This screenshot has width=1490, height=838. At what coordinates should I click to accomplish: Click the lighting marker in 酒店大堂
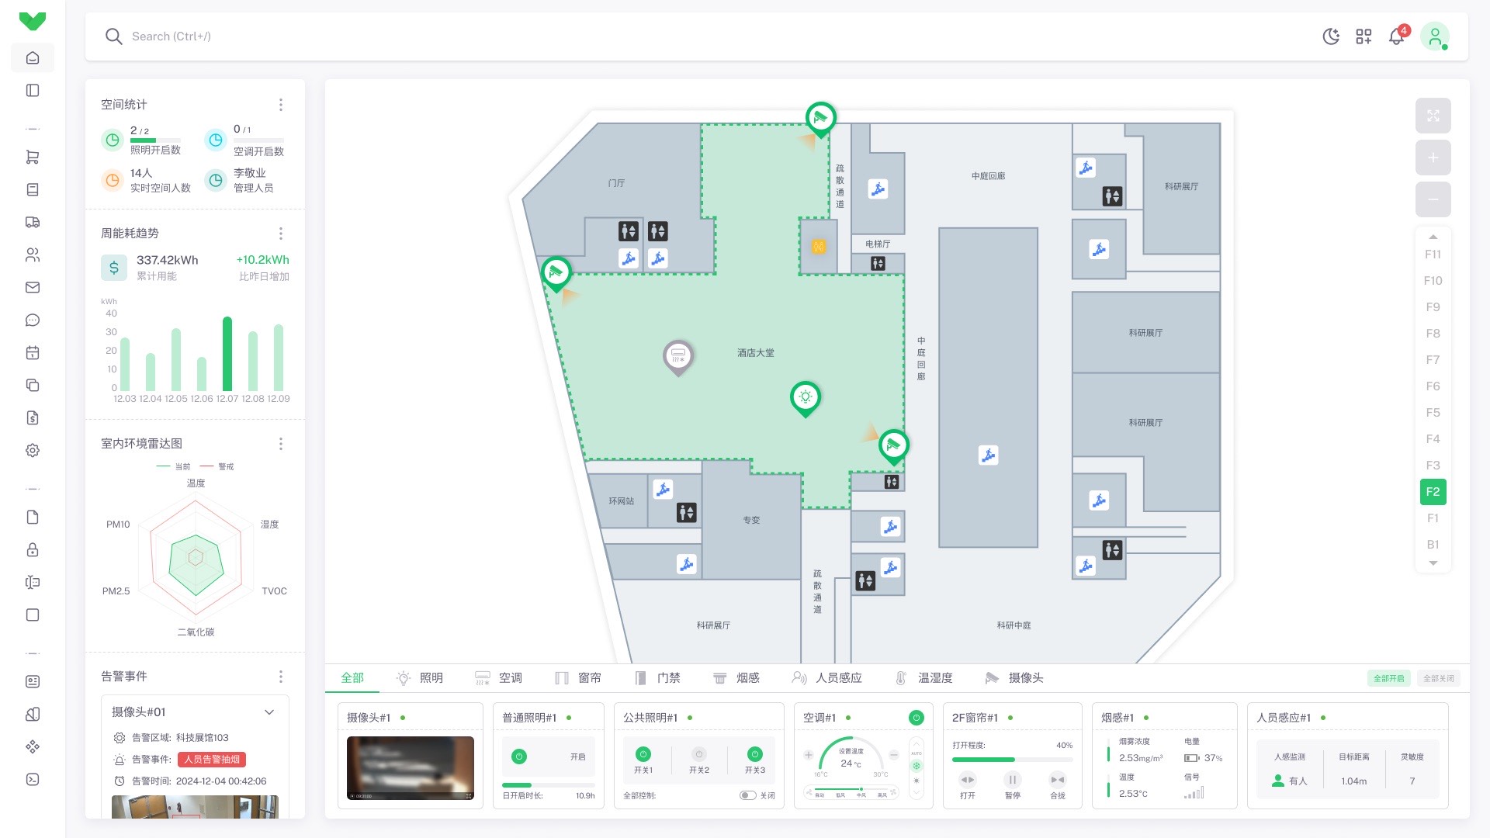coord(805,397)
